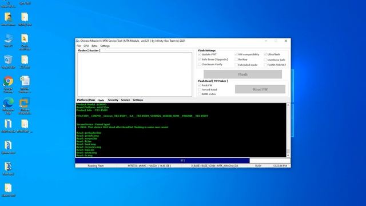The width and height of the screenshot is (366, 206).
Task: Click the Chinese Miracle II title bar icon
Action: pos(78,41)
